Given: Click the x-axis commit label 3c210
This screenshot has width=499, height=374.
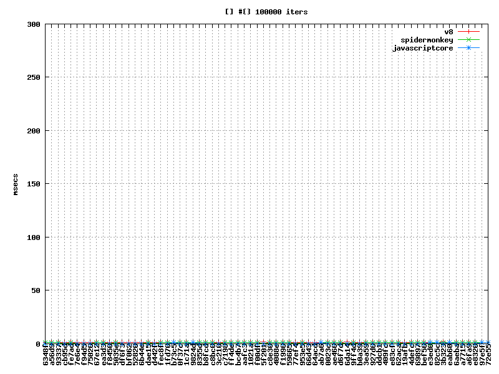Looking at the screenshot, I should coord(218,354).
